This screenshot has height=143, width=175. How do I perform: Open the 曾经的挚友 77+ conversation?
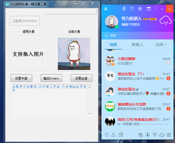click(x=137, y=76)
